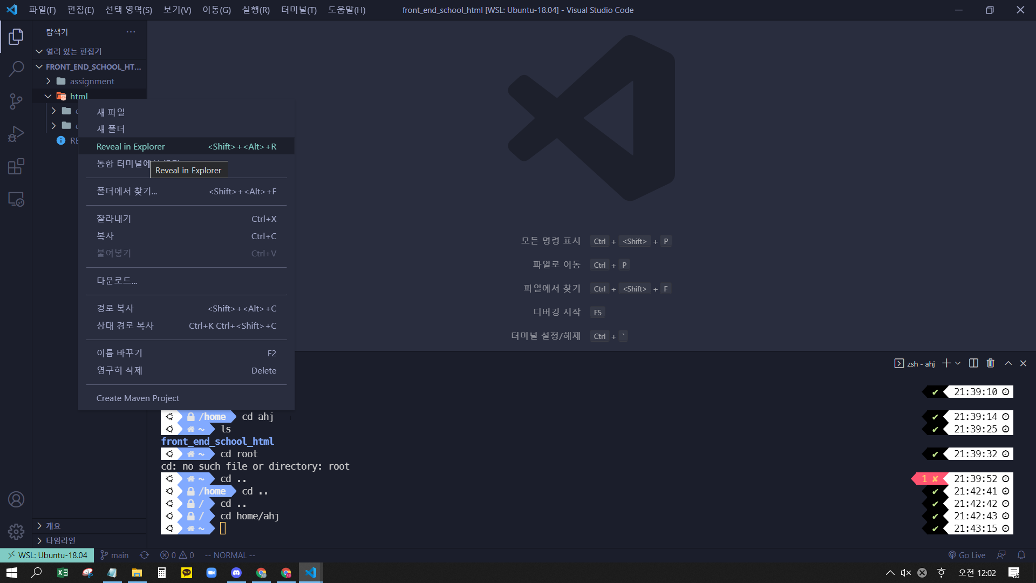
Task: Maximize terminal panel with up chevron
Action: [x=1008, y=363]
